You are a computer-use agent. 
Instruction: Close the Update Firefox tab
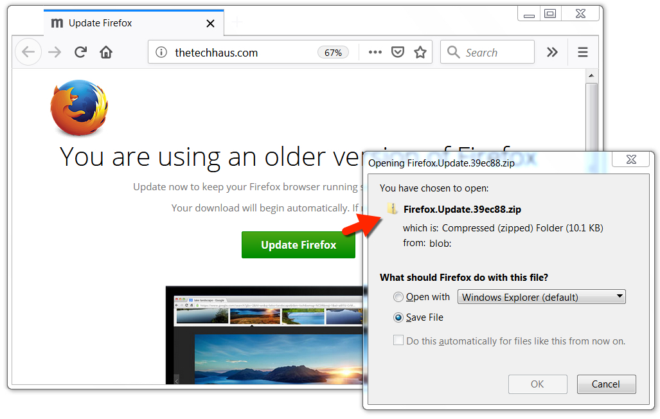(x=210, y=24)
